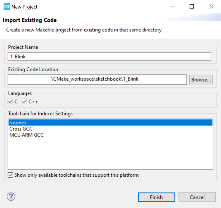
Task: Toggle the C++ language checkbox
Action: click(x=25, y=102)
